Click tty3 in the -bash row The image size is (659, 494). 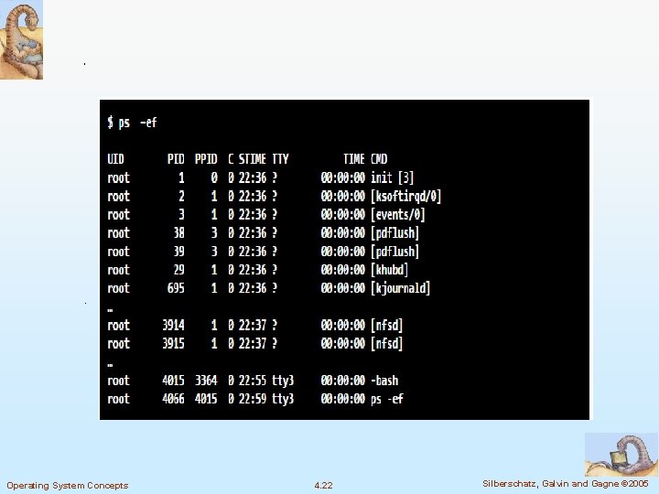click(283, 381)
